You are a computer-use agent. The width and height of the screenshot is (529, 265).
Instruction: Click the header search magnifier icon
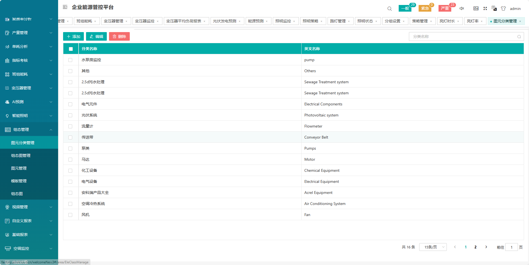tap(390, 9)
